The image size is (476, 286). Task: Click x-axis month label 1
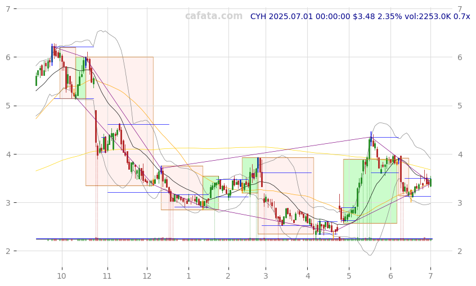[188, 276]
